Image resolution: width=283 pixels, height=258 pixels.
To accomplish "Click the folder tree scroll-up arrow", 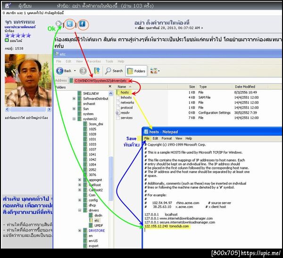I will (x=111, y=93).
